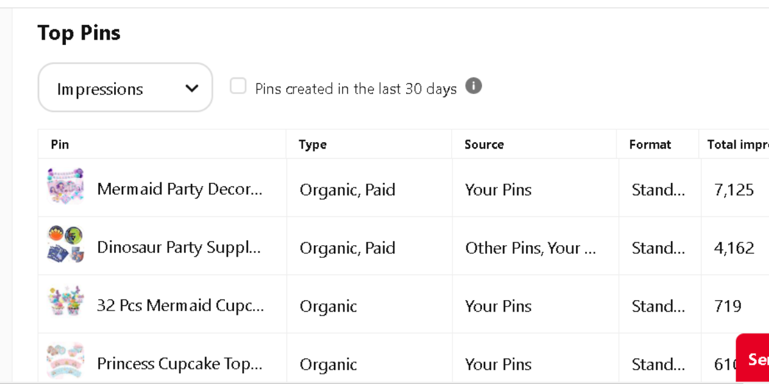Click the info icon beside the checkbox
This screenshot has height=384, width=769.
474,86
